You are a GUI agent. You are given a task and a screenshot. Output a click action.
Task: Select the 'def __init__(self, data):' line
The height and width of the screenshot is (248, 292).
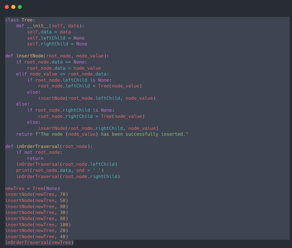(x=50, y=26)
